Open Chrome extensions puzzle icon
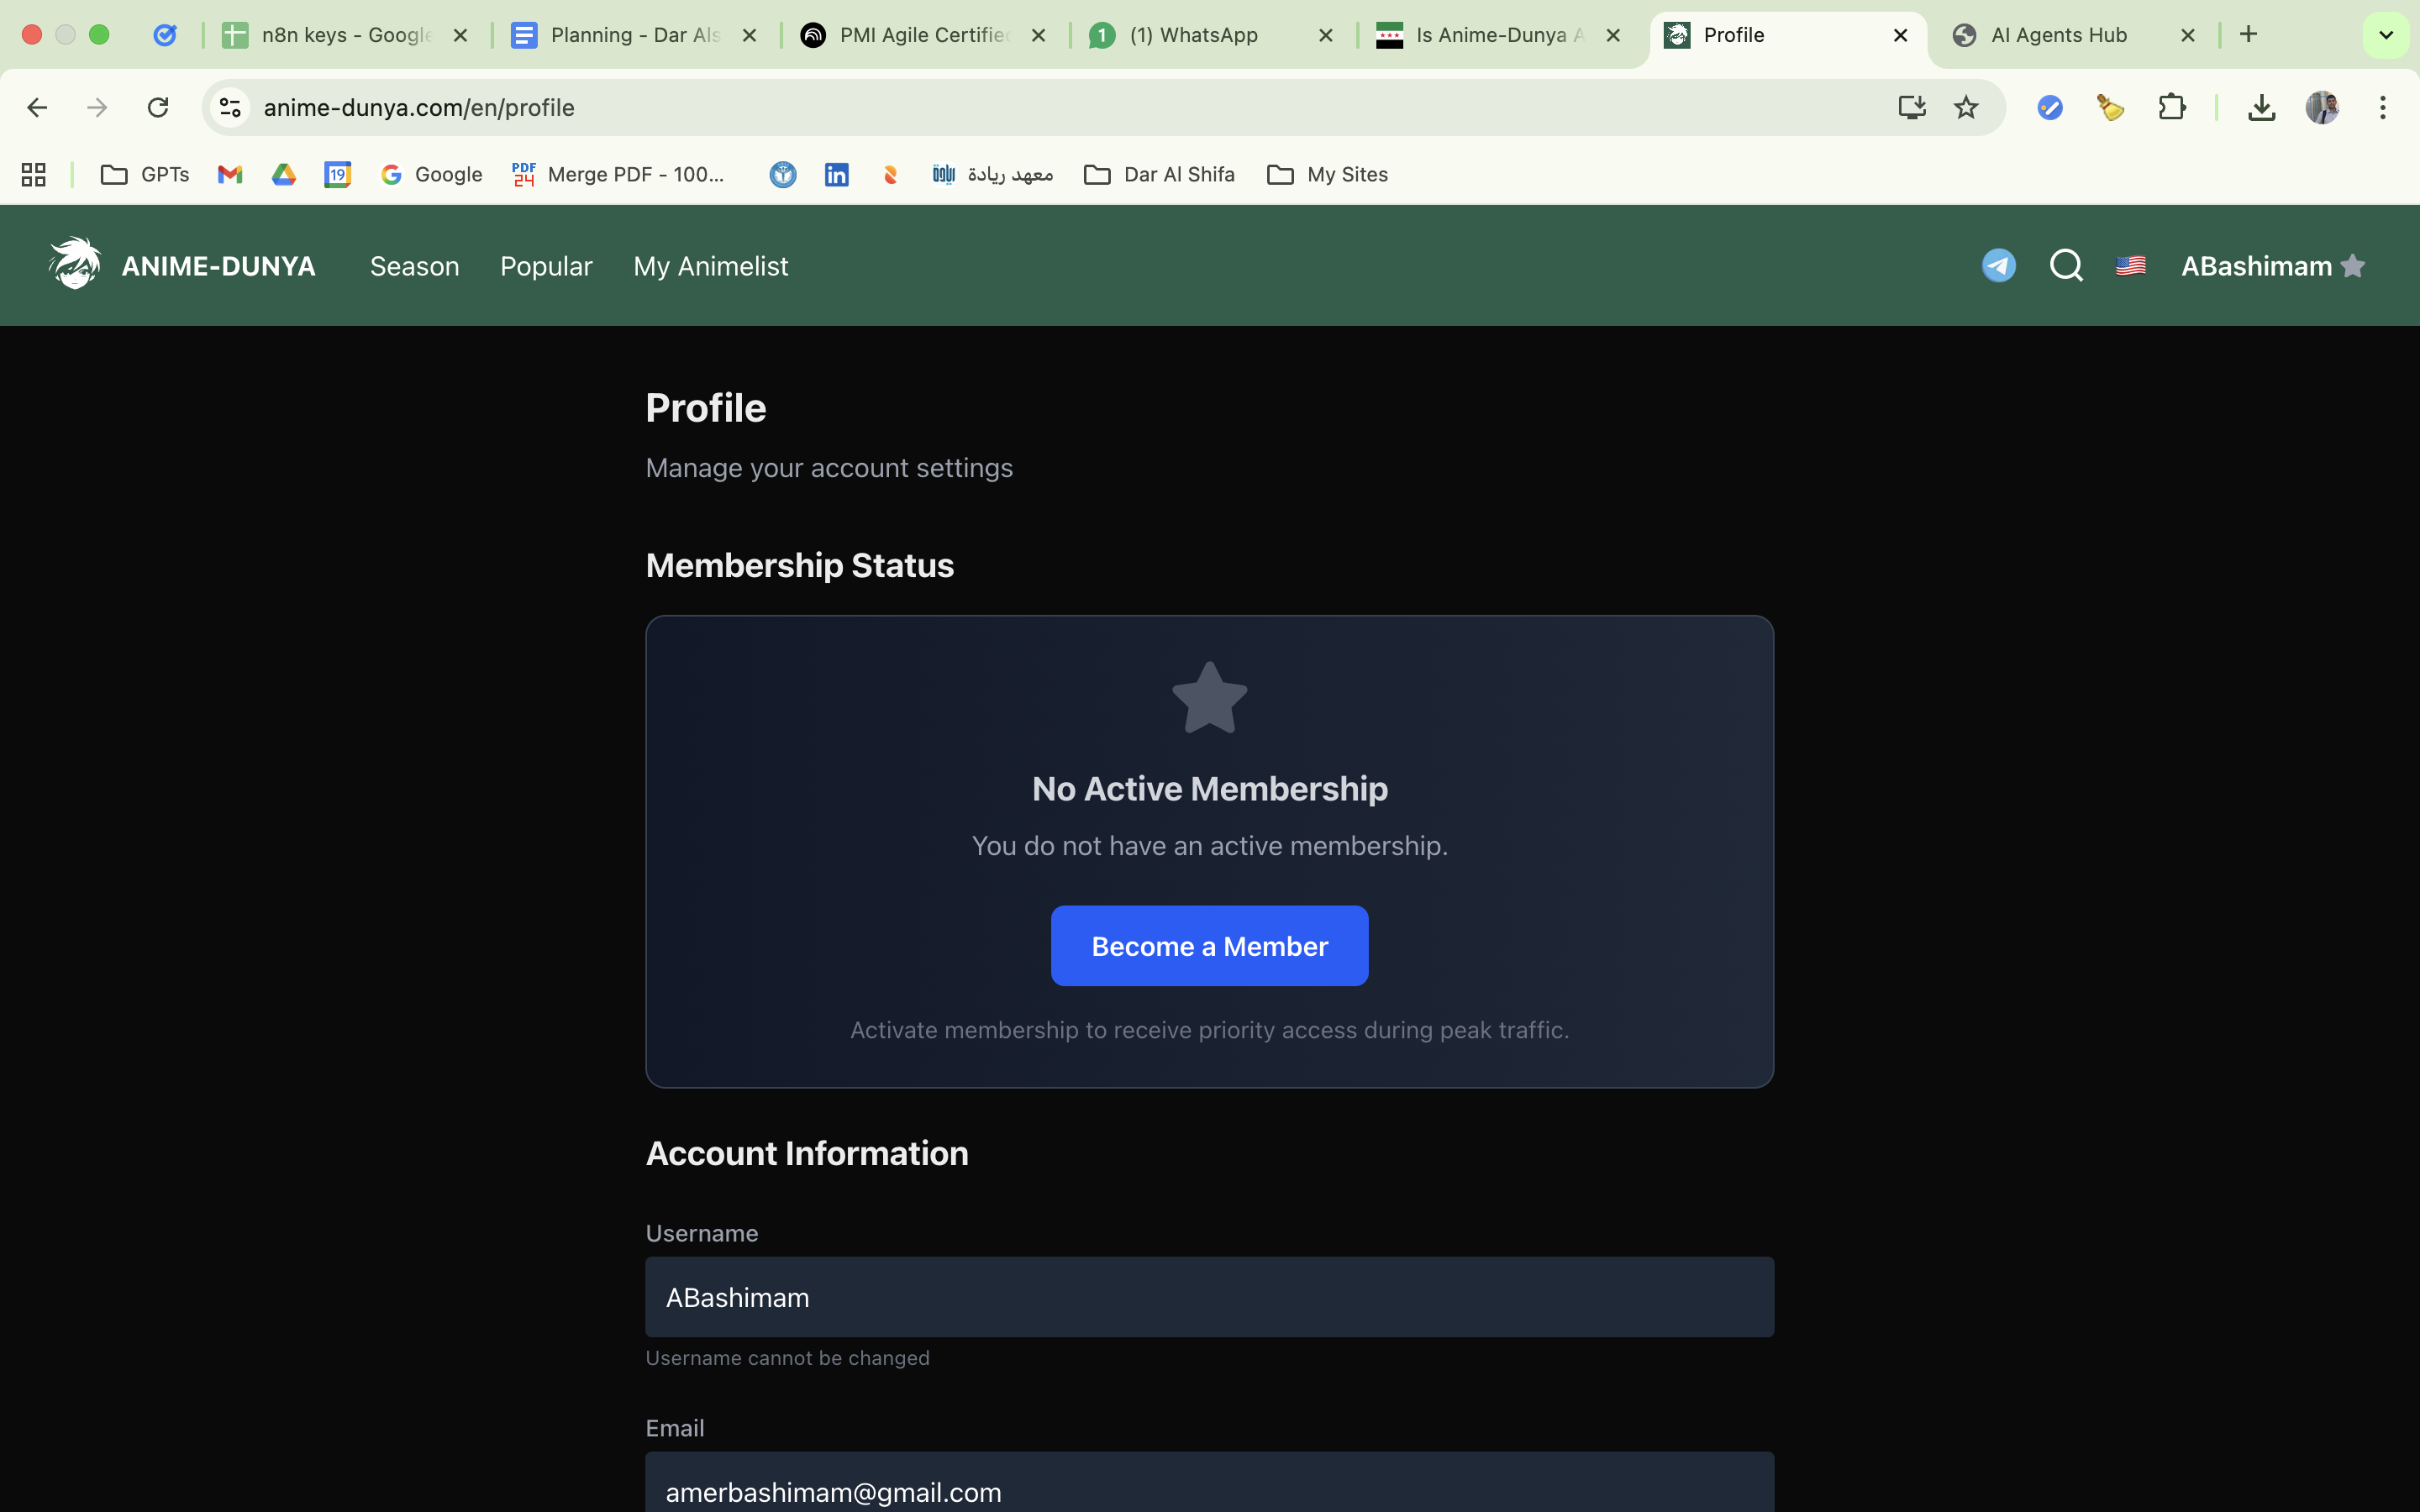Viewport: 2420px width, 1512px height. (x=2171, y=107)
